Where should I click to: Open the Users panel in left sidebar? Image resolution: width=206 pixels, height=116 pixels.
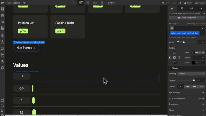click(2, 49)
